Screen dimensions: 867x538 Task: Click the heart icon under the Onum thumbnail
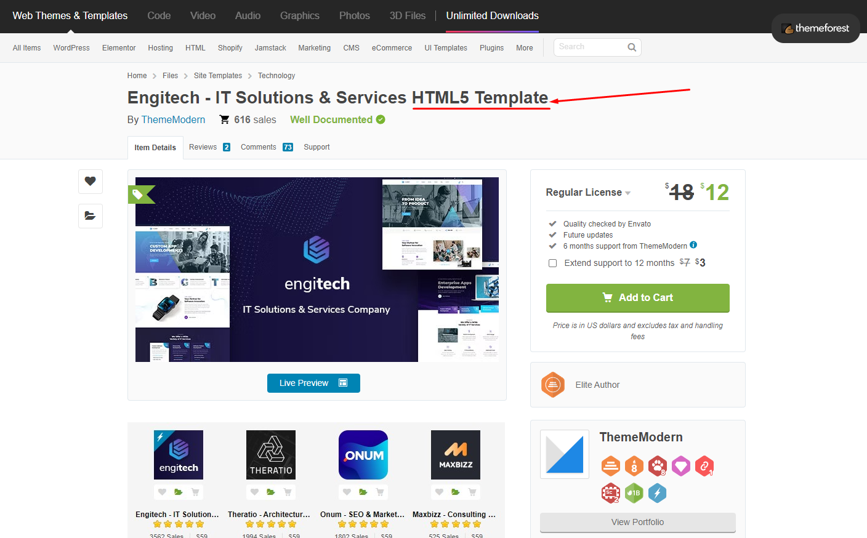(x=347, y=492)
